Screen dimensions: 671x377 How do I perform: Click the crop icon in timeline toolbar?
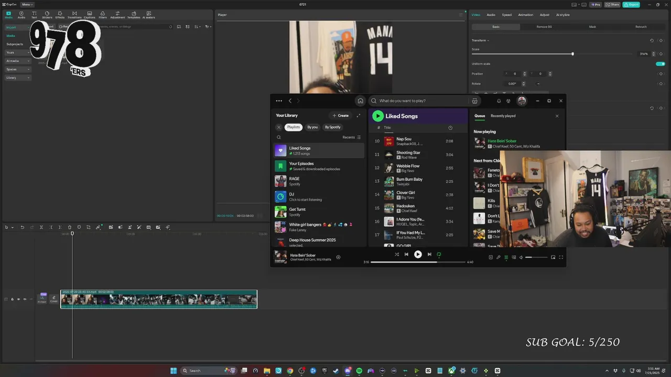(89, 227)
